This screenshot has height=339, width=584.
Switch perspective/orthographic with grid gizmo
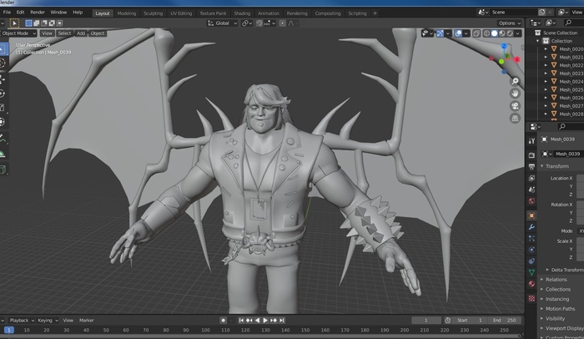coord(515,119)
